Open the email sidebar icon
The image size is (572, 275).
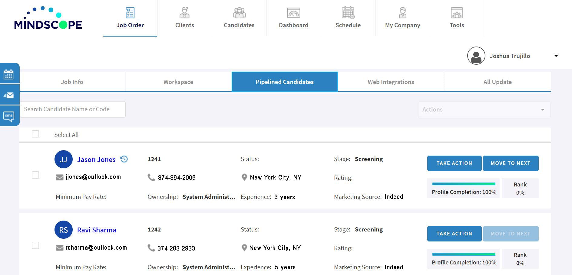pos(9,95)
